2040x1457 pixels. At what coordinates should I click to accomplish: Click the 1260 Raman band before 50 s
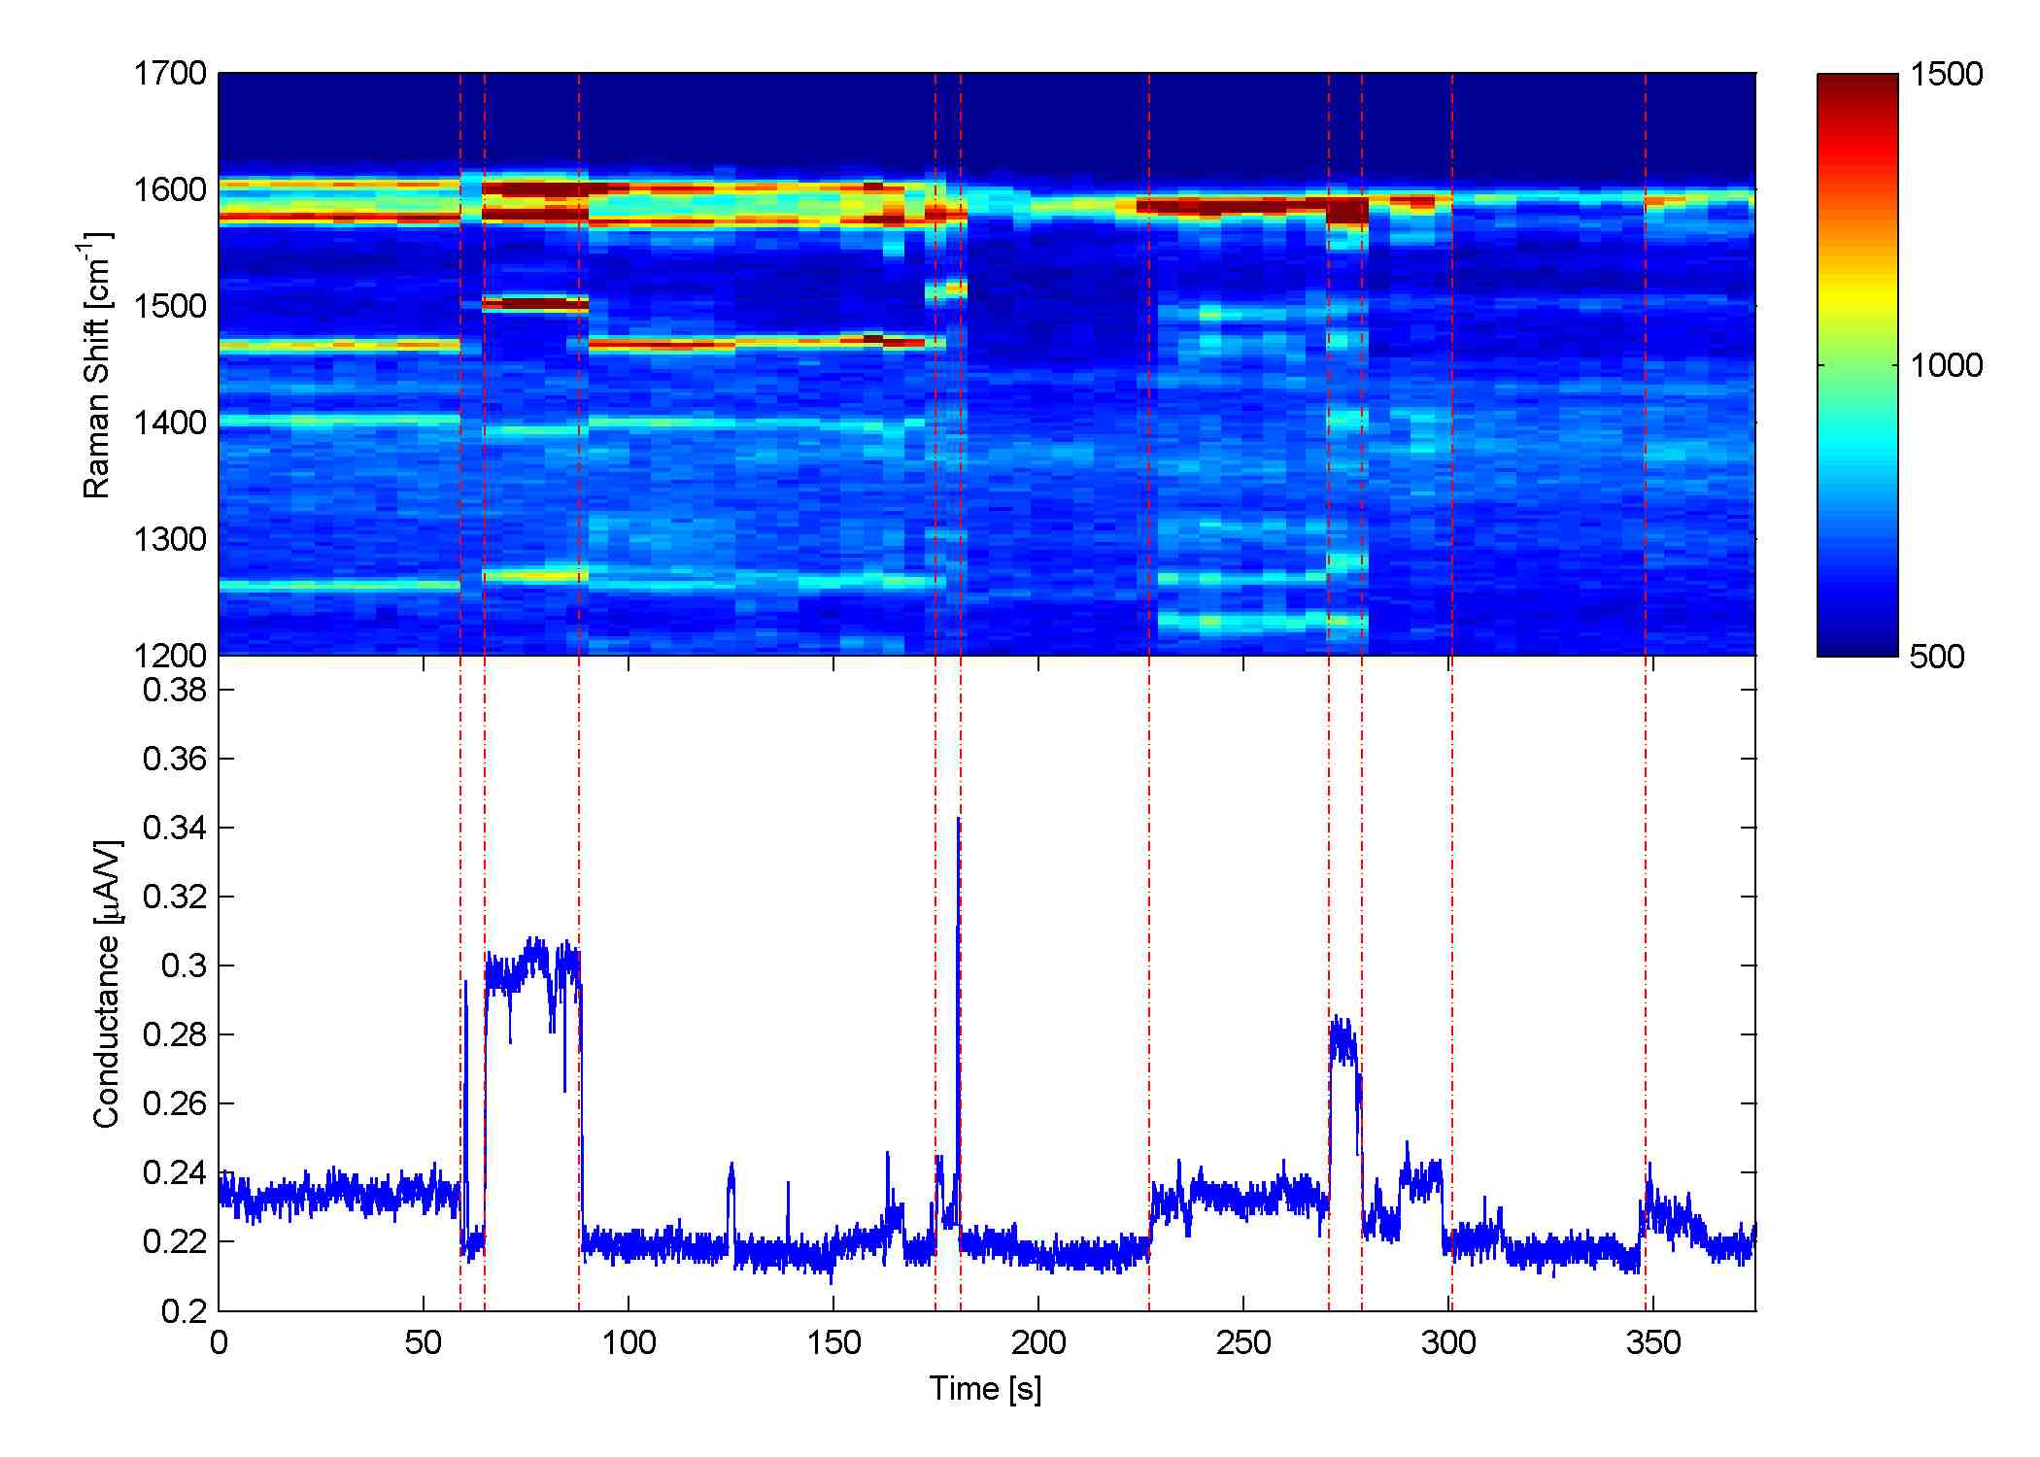(321, 585)
